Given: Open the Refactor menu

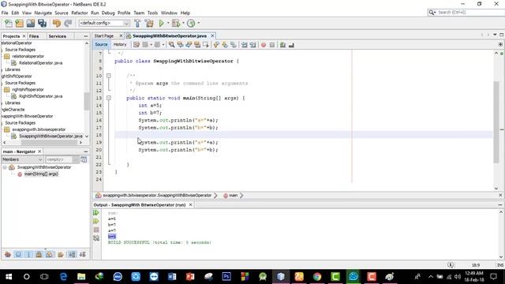Looking at the screenshot, I should 79,13.
